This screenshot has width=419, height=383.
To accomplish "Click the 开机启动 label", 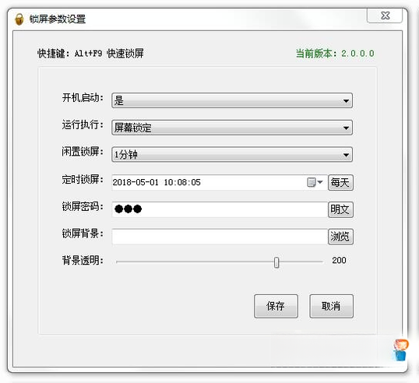I will tap(83, 98).
